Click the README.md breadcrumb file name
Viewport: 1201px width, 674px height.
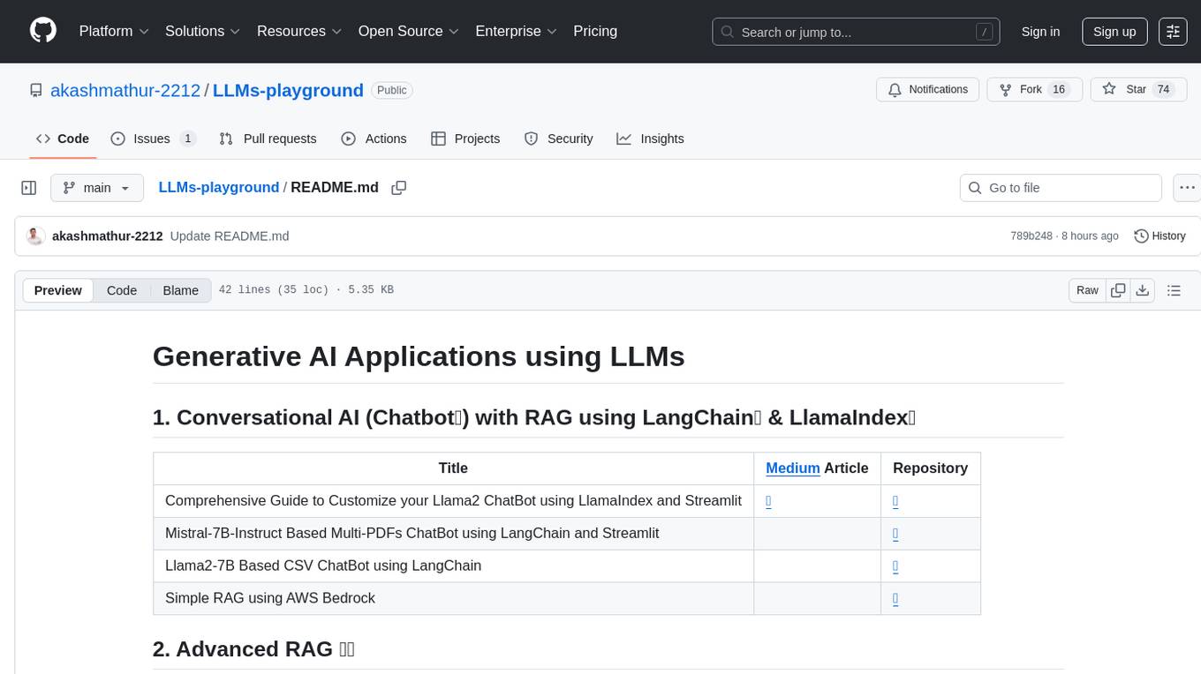(x=335, y=187)
